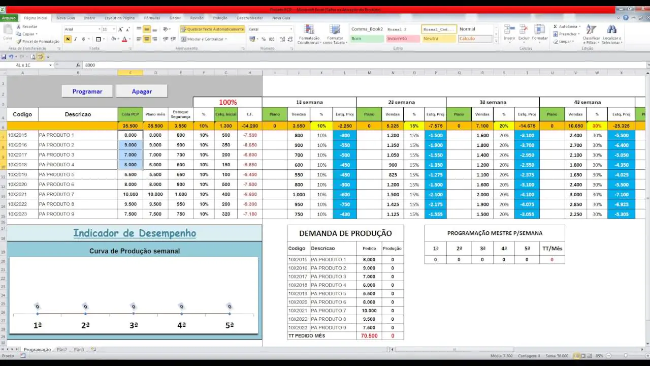Click the AutoSoma sigma icon
The image size is (650, 366).
556,26
